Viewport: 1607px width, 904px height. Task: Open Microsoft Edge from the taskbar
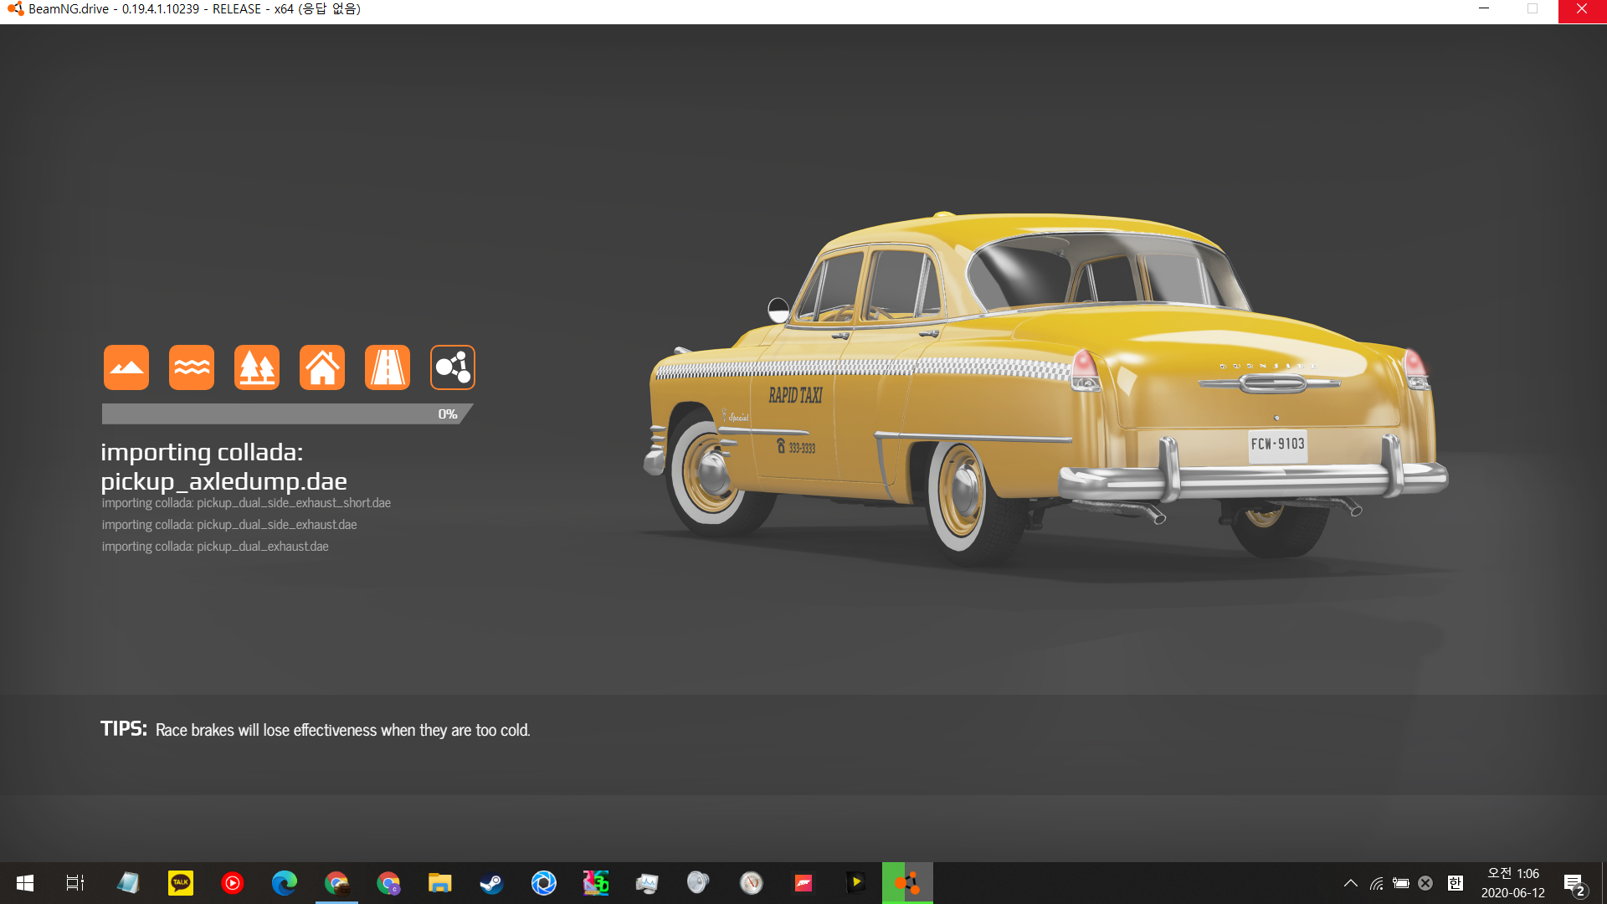285,883
